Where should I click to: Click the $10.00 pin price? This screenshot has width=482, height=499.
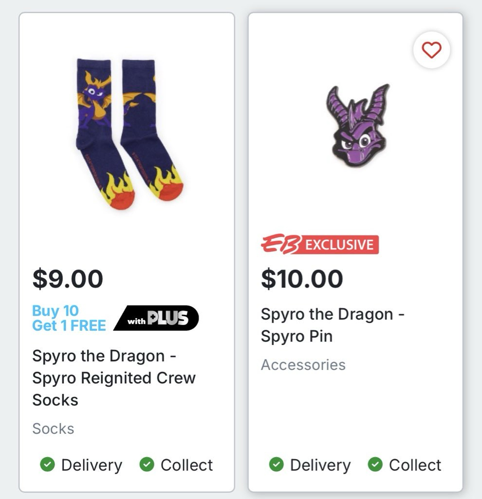(x=302, y=279)
